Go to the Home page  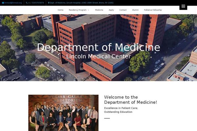[60, 10]
